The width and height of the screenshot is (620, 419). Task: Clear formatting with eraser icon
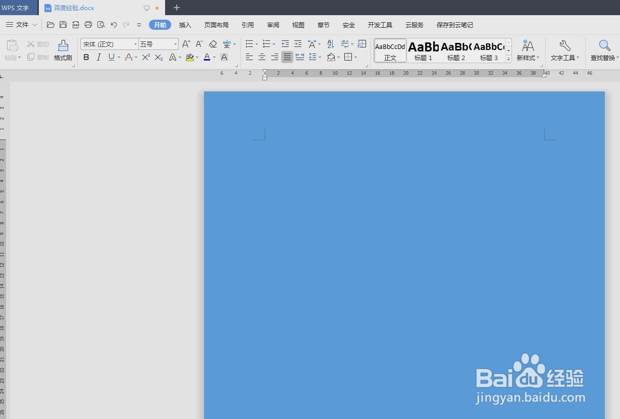(213, 44)
